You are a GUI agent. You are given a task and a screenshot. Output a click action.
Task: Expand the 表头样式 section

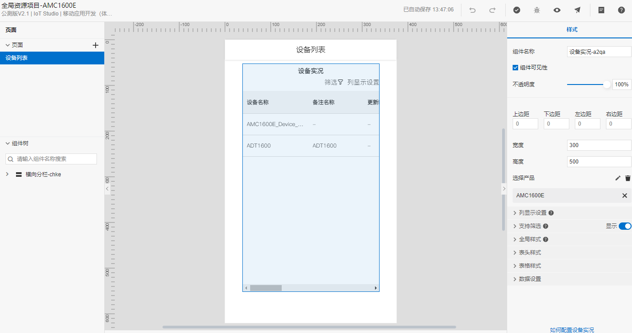[530, 253]
